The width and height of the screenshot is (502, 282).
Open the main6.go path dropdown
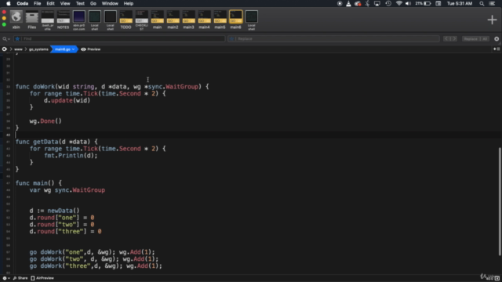click(x=64, y=49)
